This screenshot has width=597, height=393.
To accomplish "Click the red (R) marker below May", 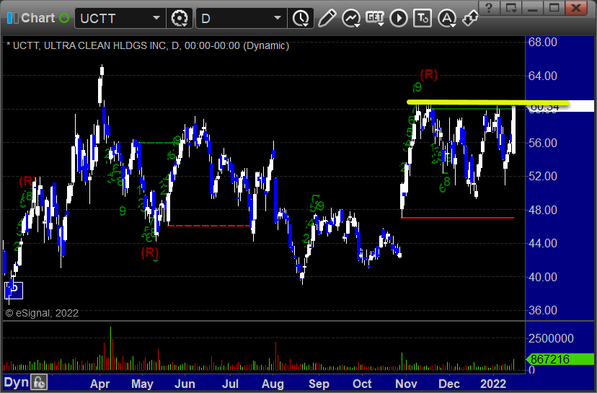I will coord(150,252).
